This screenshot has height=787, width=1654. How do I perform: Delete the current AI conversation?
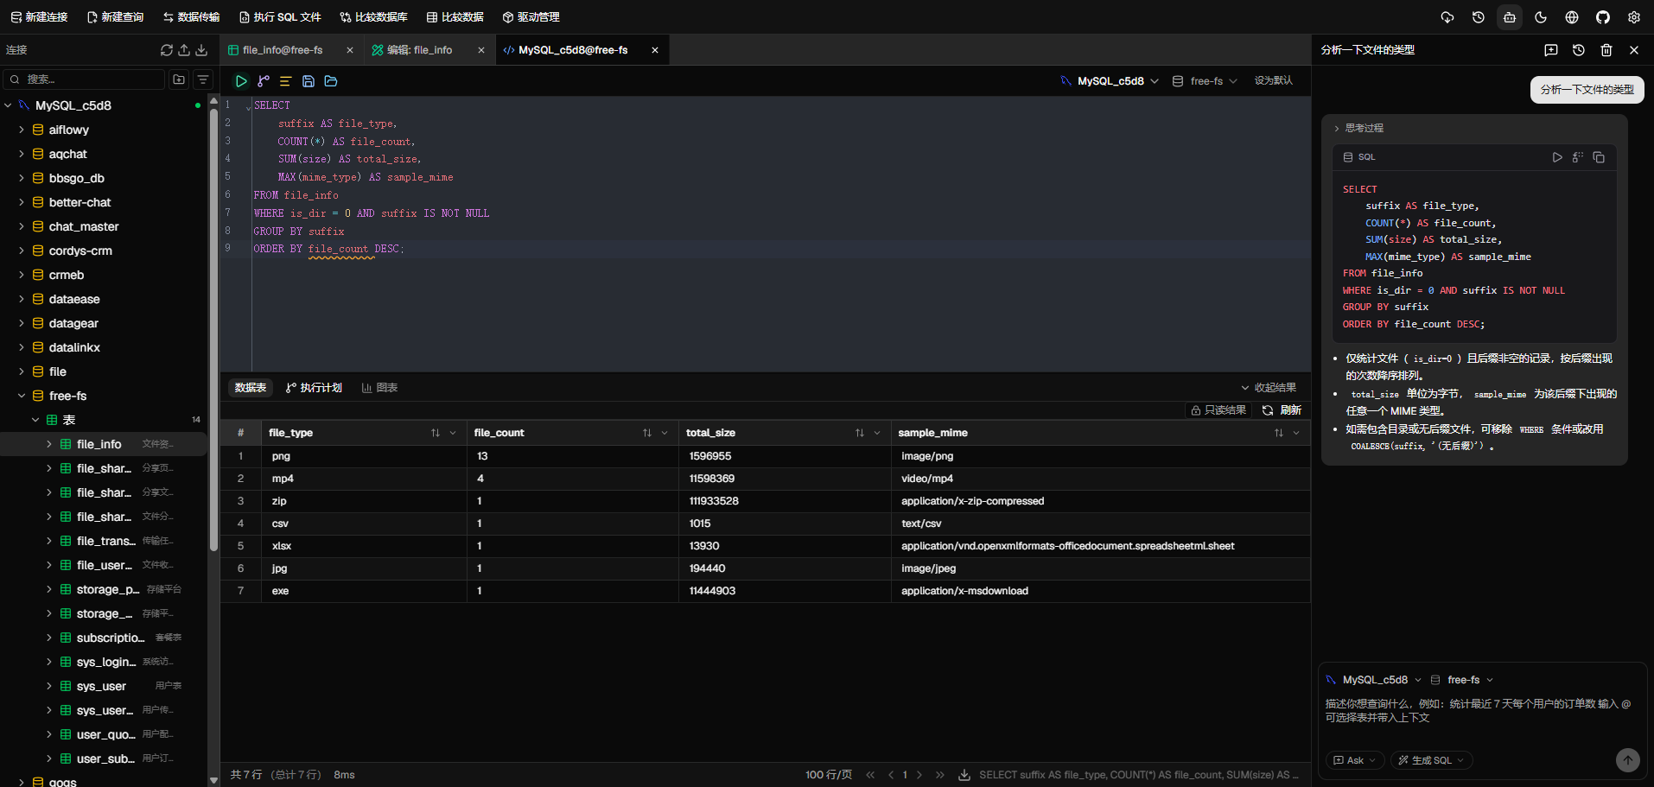(1606, 50)
